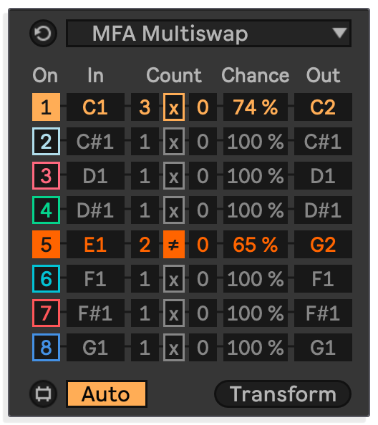The image size is (378, 425).
Task: Click the Chance column header
Action: coord(256,75)
